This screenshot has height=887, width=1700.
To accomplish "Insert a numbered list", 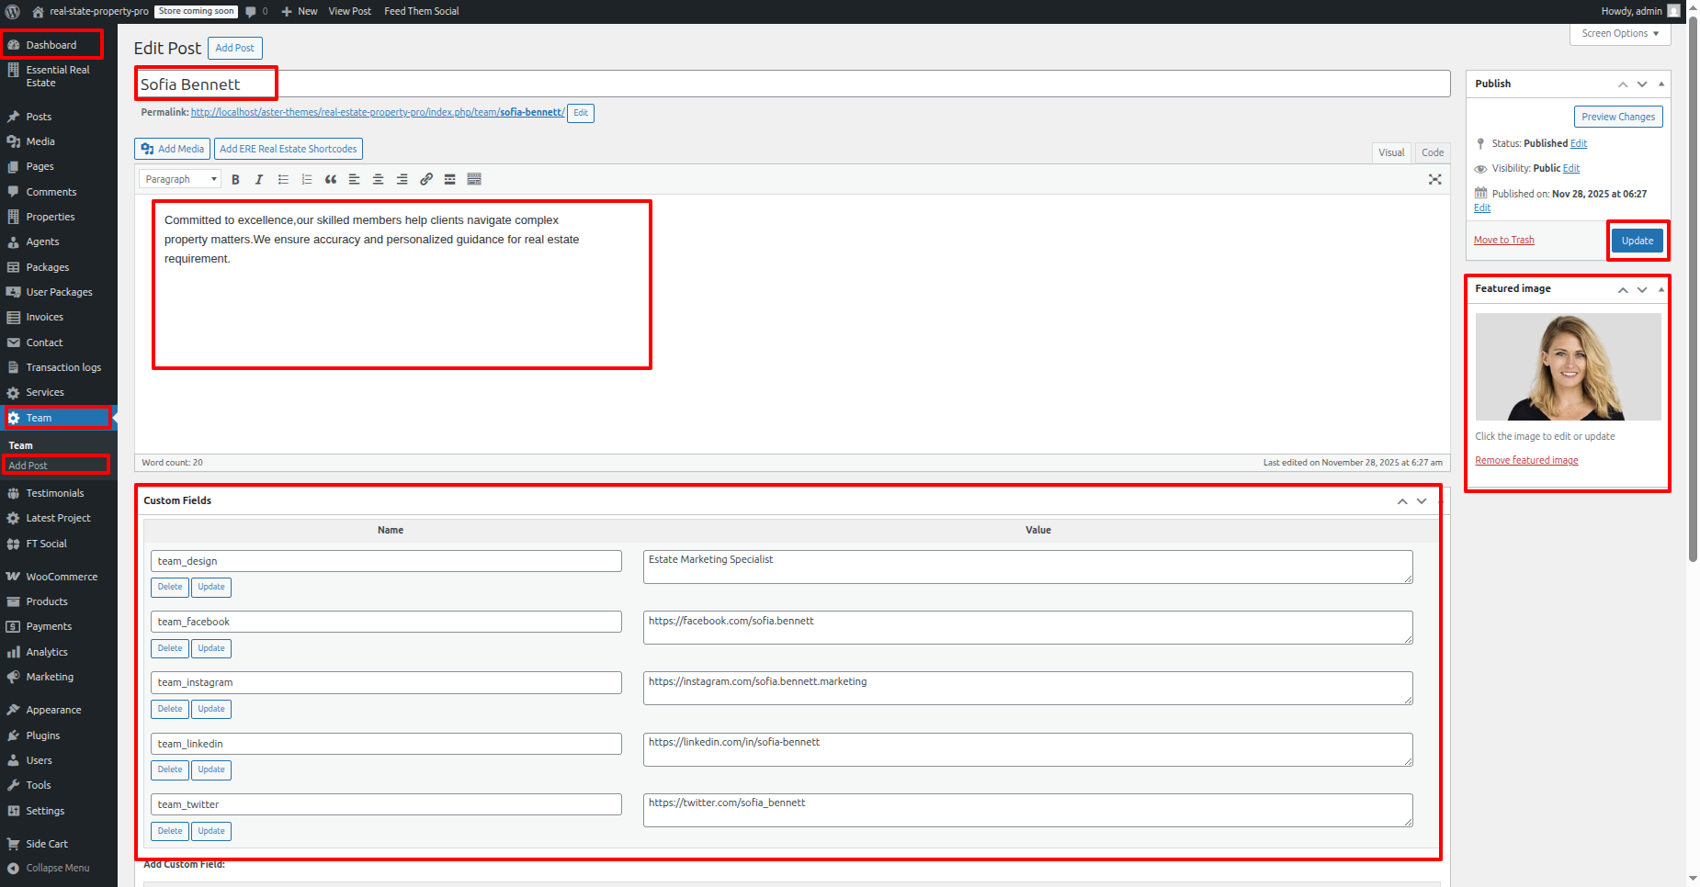I will coord(307,180).
